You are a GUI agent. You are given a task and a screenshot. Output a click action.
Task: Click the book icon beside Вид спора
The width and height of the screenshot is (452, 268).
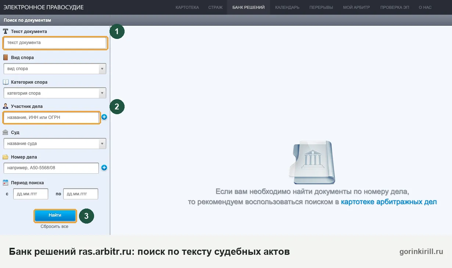(x=6, y=58)
